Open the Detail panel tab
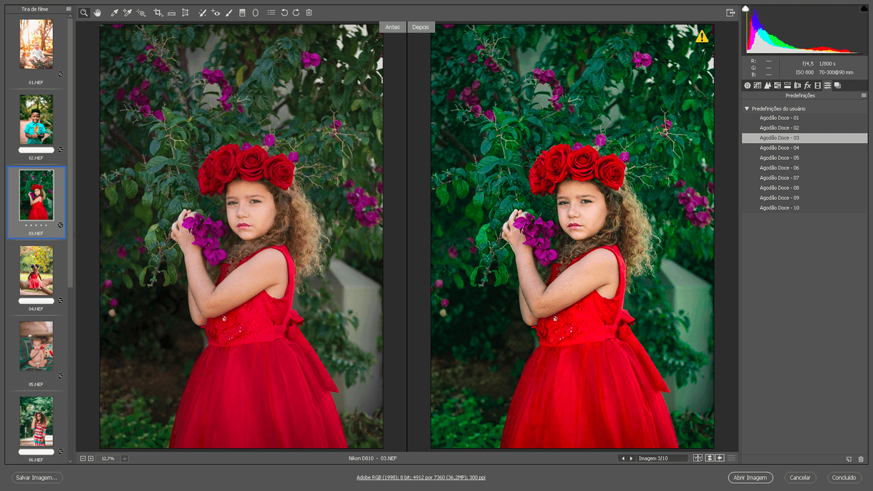The width and height of the screenshot is (873, 491). pos(768,86)
